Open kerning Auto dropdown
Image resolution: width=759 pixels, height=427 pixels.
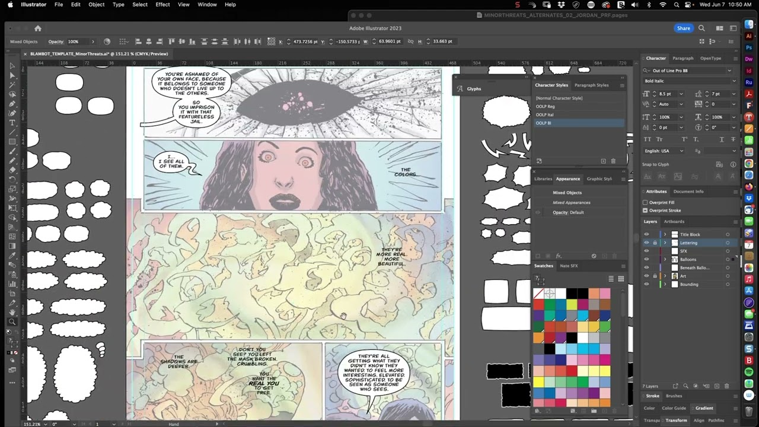coord(681,104)
